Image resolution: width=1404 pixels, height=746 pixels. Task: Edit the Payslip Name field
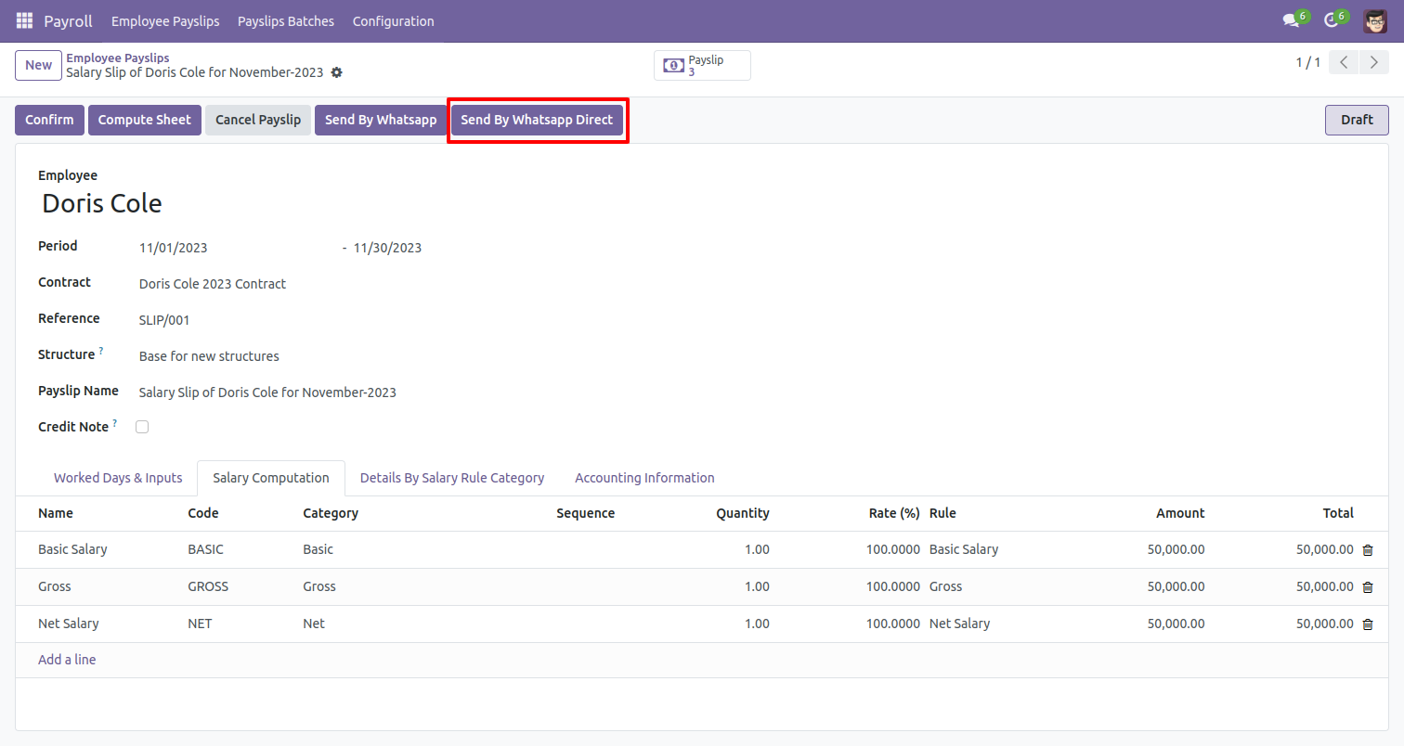point(267,392)
